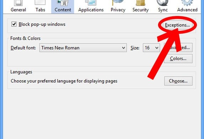Image resolution: width=204 pixels, height=139 pixels.
Task: Click the Default font label
Action: click(x=23, y=48)
